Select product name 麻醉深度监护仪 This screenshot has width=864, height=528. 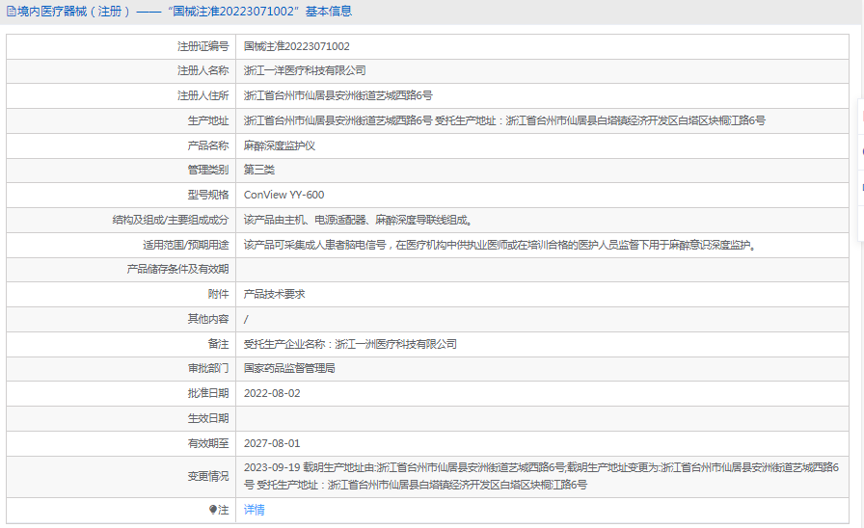coord(280,145)
